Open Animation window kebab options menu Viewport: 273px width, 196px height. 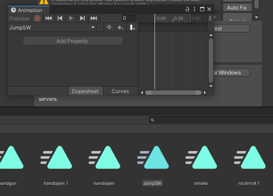pos(194,9)
